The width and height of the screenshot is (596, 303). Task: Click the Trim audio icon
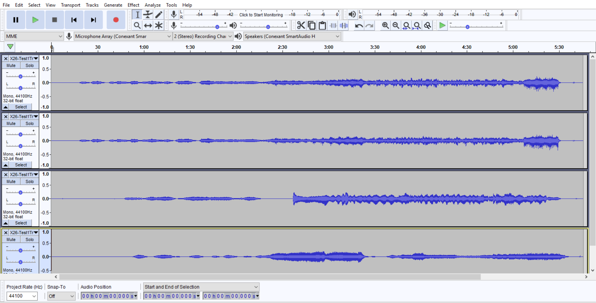click(x=333, y=25)
